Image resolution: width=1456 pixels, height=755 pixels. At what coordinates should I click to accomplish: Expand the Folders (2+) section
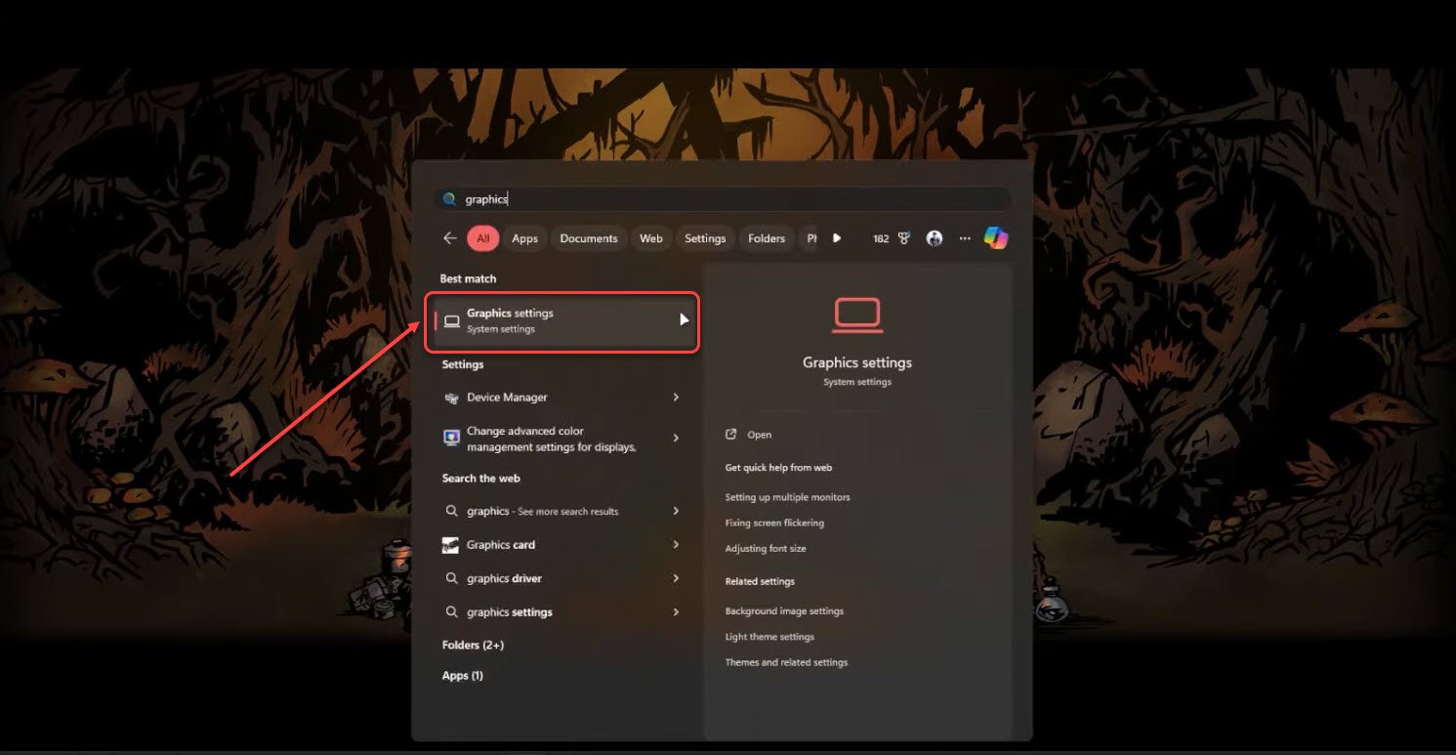pyautogui.click(x=473, y=646)
